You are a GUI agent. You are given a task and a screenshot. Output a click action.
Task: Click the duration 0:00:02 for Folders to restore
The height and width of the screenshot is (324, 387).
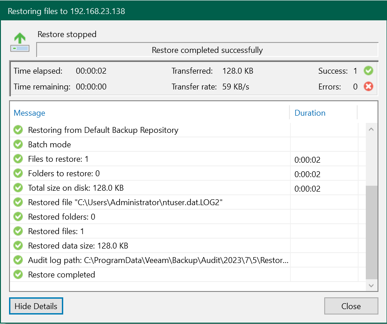pyautogui.click(x=308, y=174)
